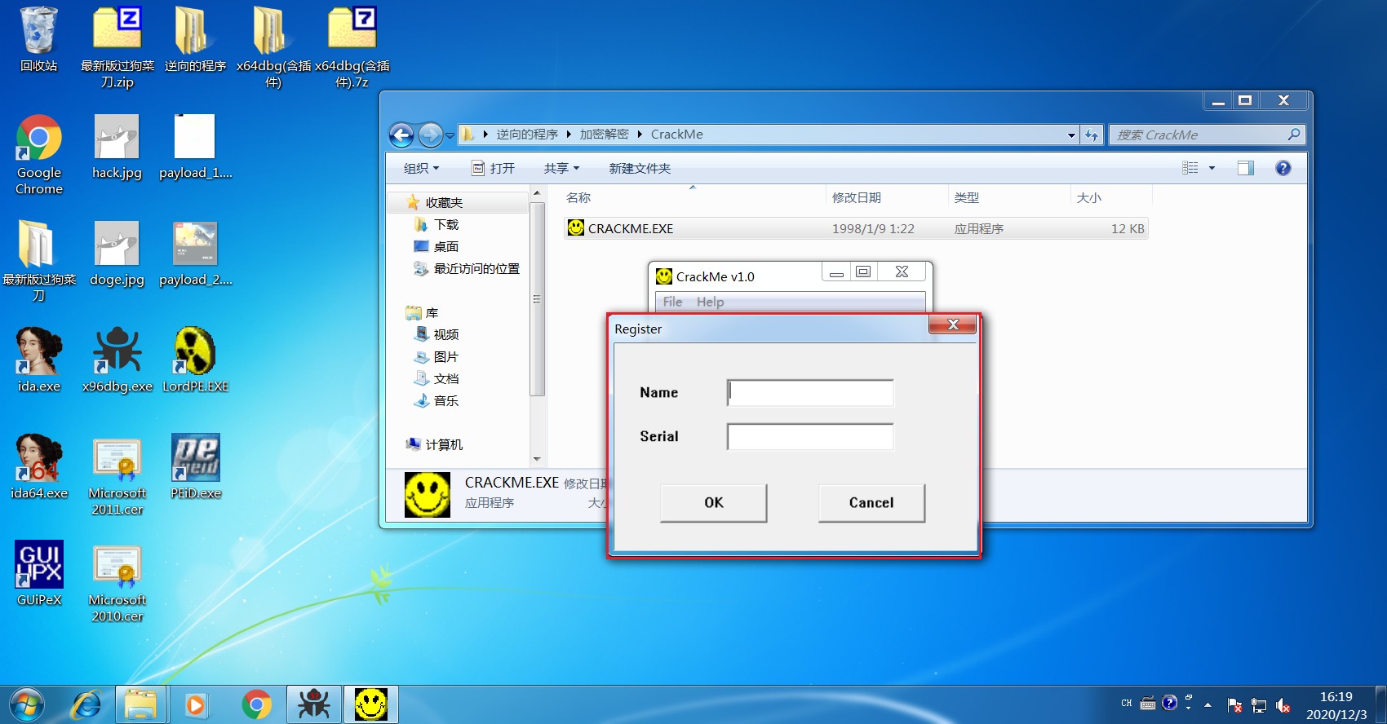Click the volume muted tray icon
The image size is (1387, 724).
pos(1283,705)
